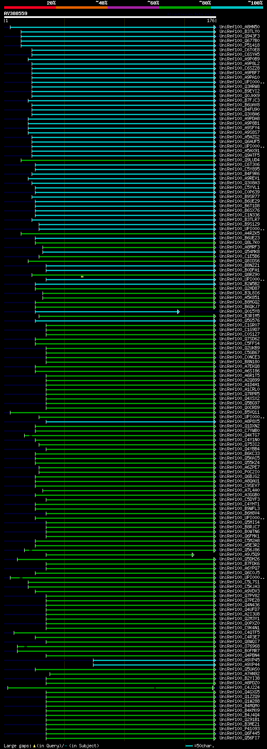
Task: Select hit label UniRef100_A9J5Q9
Action: tap(239, 555)
